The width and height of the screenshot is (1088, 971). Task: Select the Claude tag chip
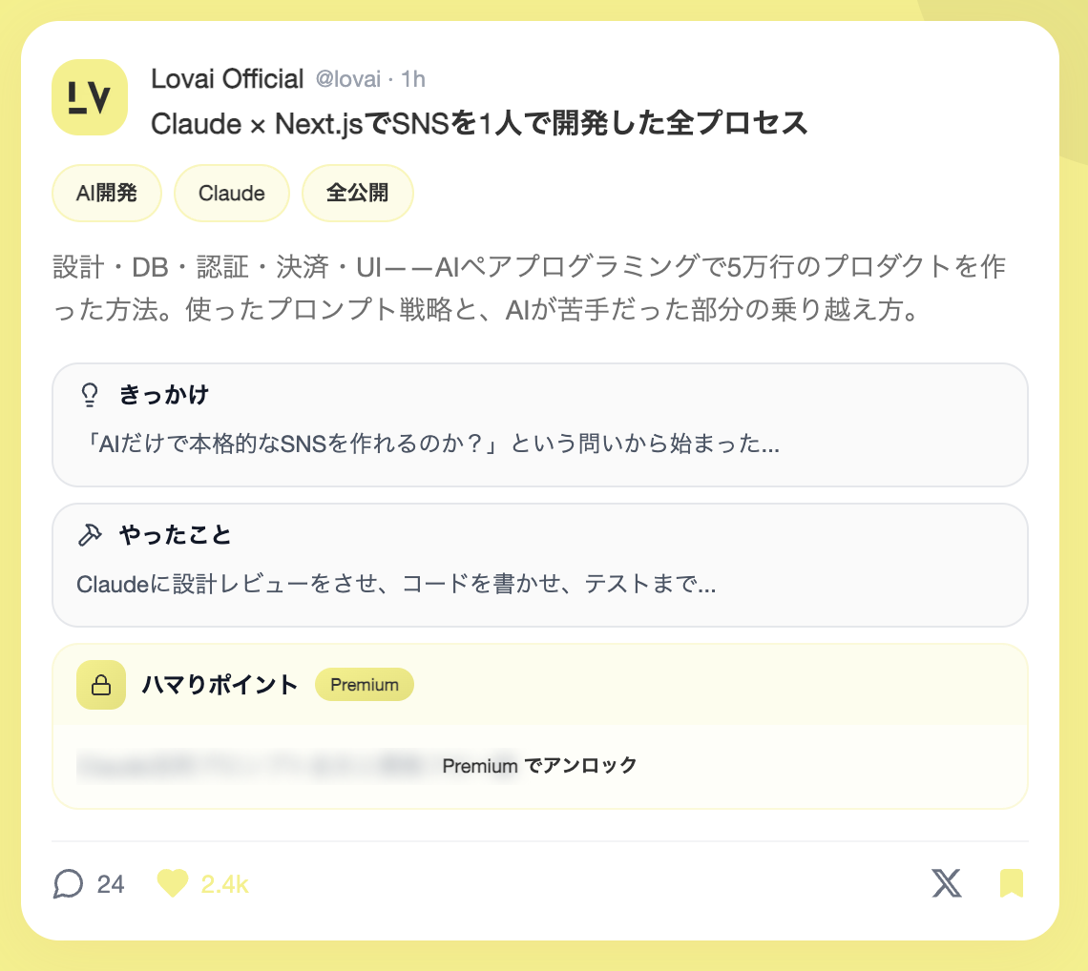point(232,194)
